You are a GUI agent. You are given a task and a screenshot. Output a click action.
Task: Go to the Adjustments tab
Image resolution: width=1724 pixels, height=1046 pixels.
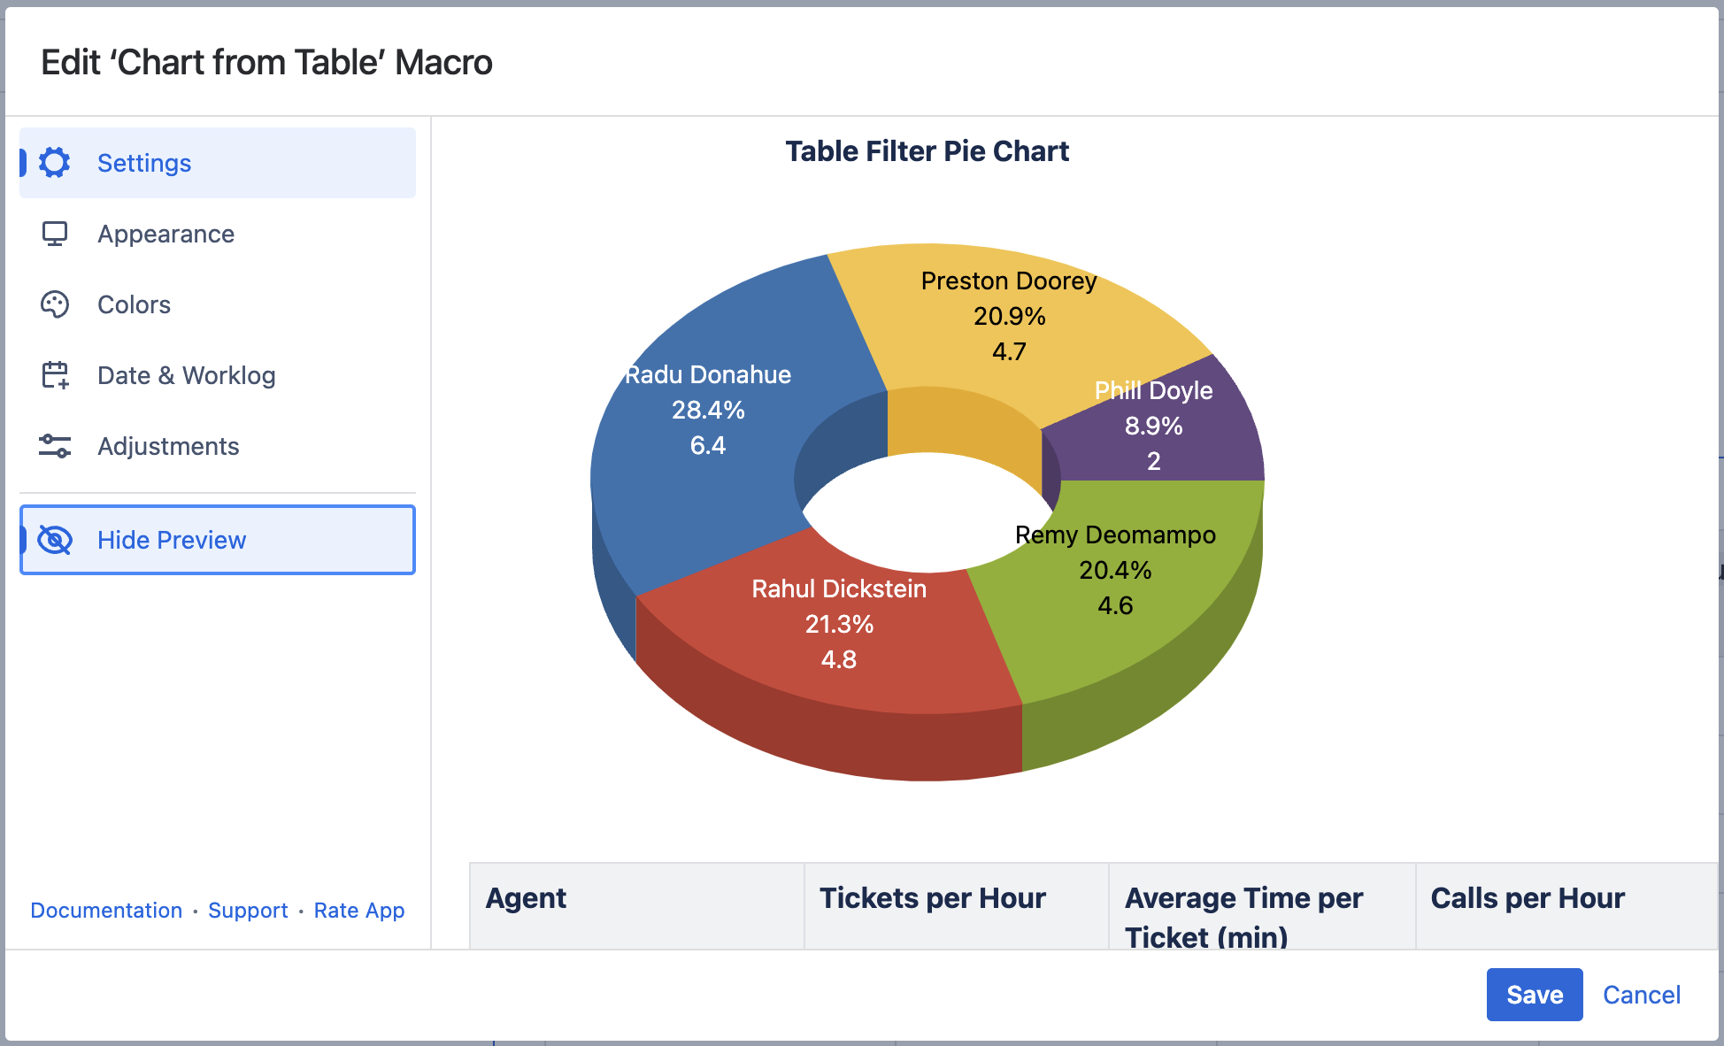pos(168,446)
